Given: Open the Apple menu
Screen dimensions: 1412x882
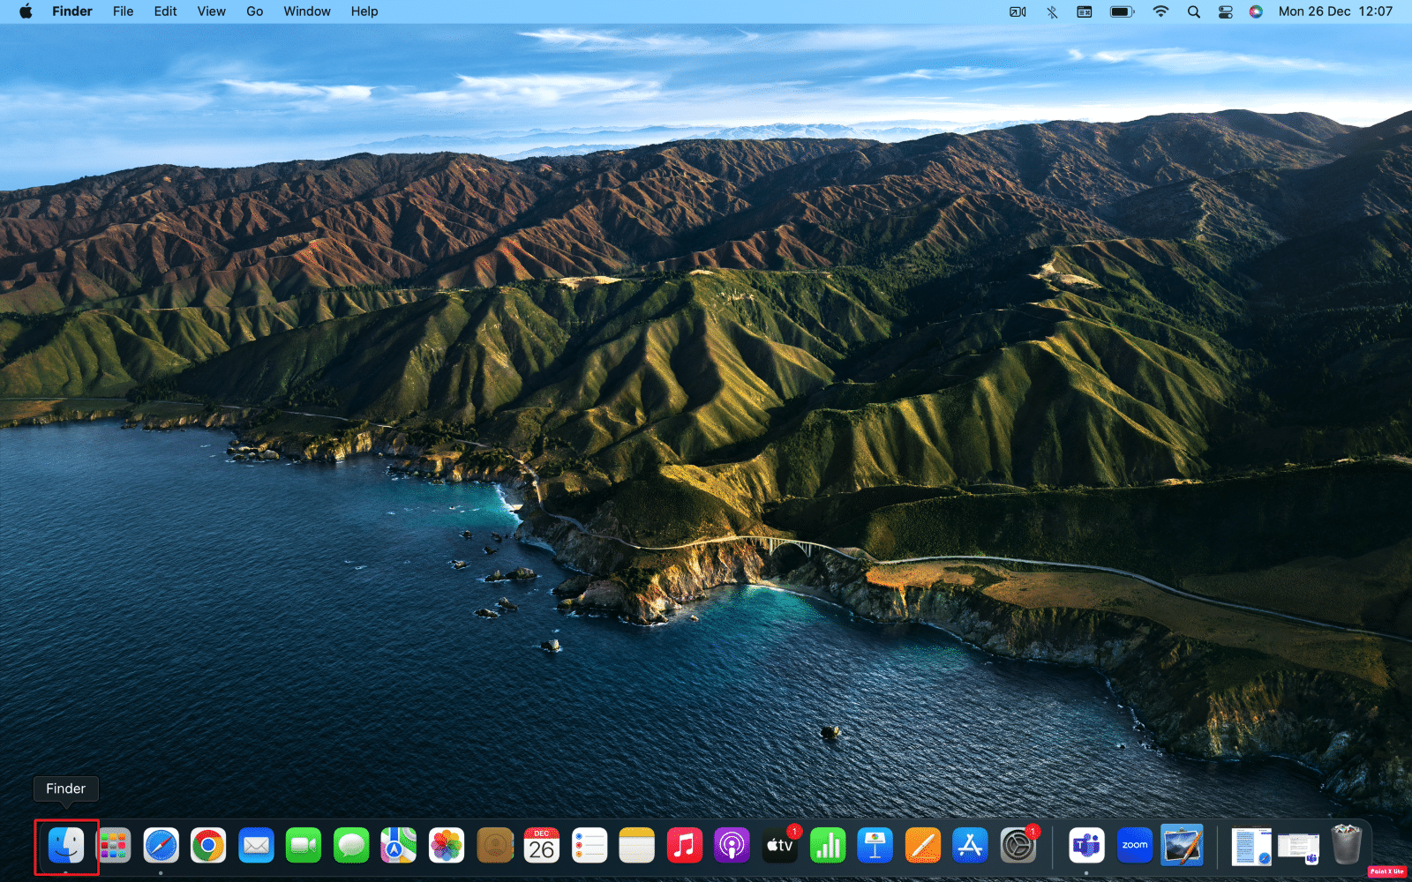Looking at the screenshot, I should (x=26, y=11).
